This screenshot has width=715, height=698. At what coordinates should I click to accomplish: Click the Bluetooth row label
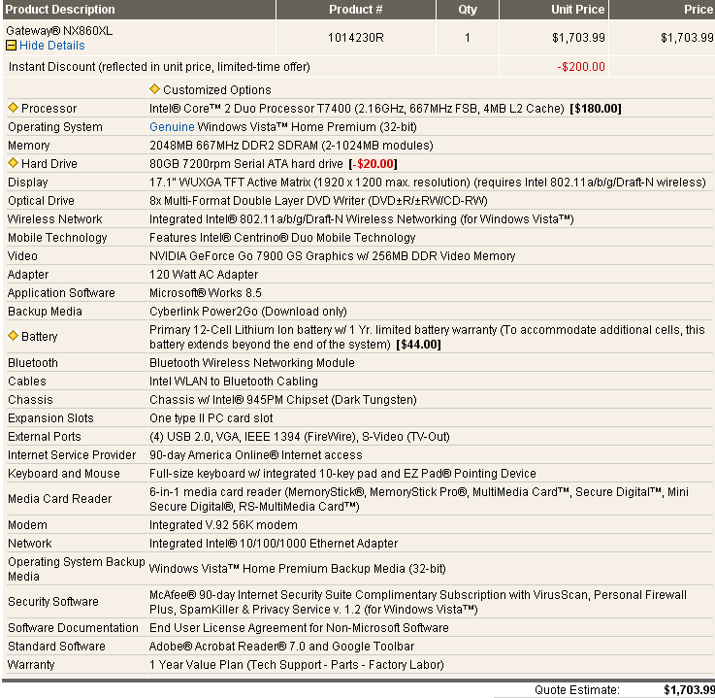[33, 363]
